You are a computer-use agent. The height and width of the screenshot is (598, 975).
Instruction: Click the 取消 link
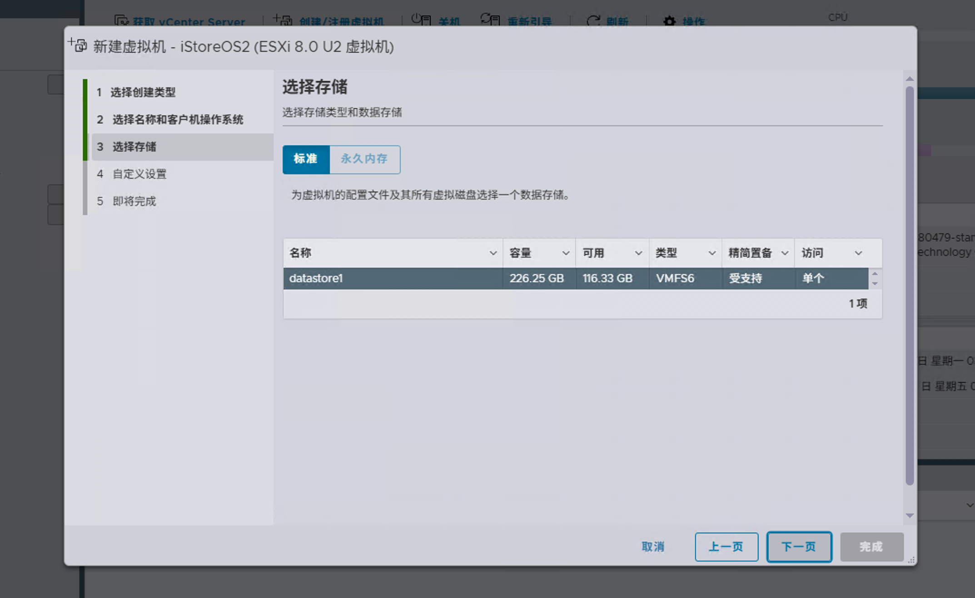pos(653,547)
